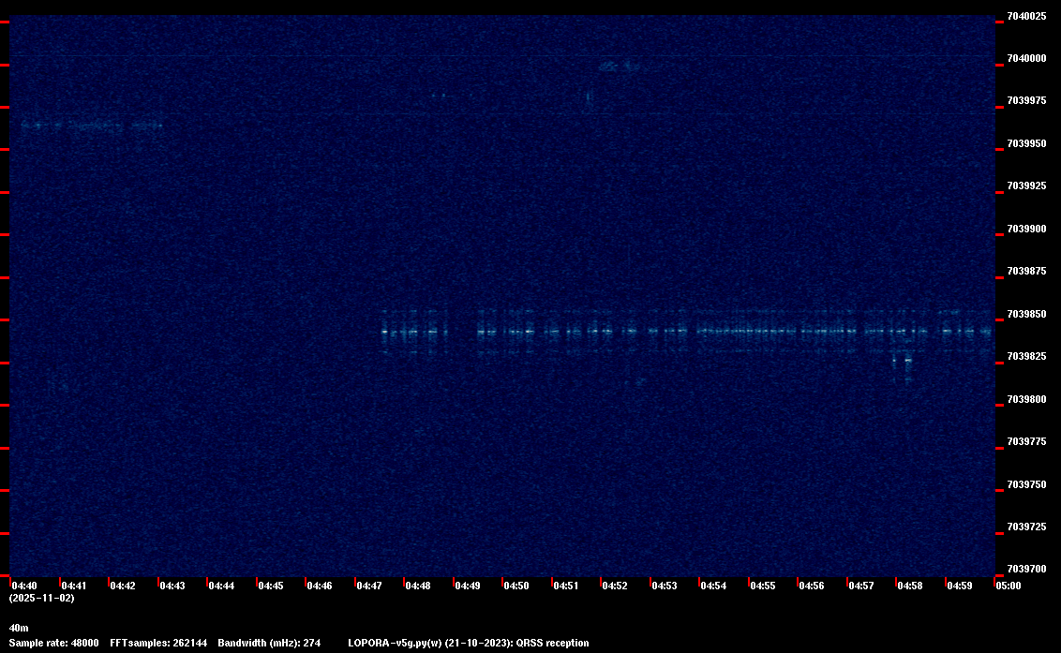This screenshot has width=1061, height=653.
Task: Click the 7039850 frequency label
Action: click(x=1026, y=314)
